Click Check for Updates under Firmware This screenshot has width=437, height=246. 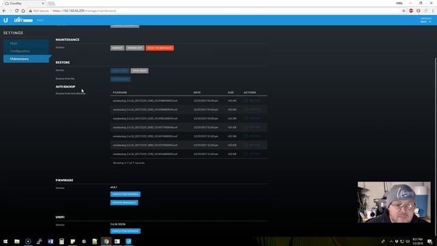coord(125,194)
